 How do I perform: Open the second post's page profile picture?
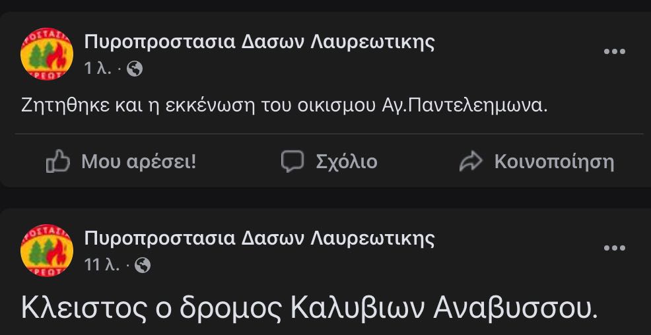47,251
